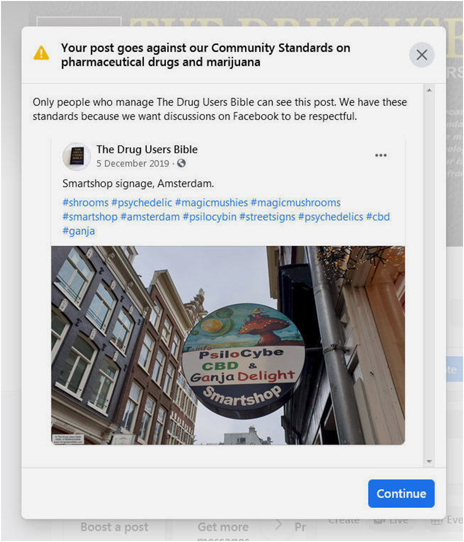This screenshot has height=542, width=464.
Task: Open the #amsterdam hashtag
Action: [150, 217]
